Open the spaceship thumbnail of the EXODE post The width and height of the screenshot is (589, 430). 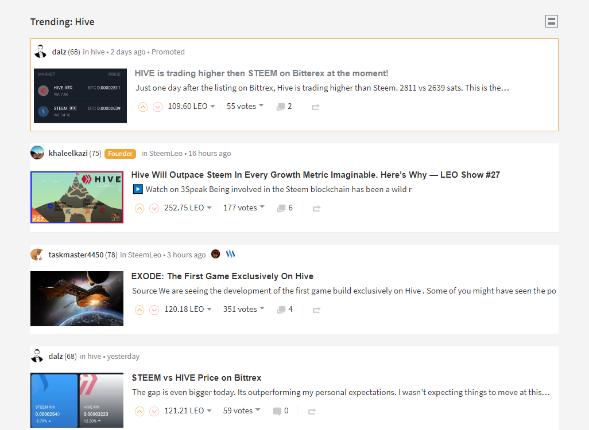point(77,299)
